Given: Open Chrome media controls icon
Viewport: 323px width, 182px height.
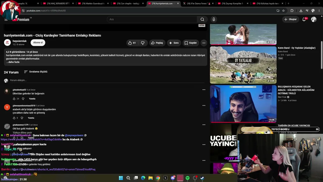Looking at the screenshot, I should 307,11.
